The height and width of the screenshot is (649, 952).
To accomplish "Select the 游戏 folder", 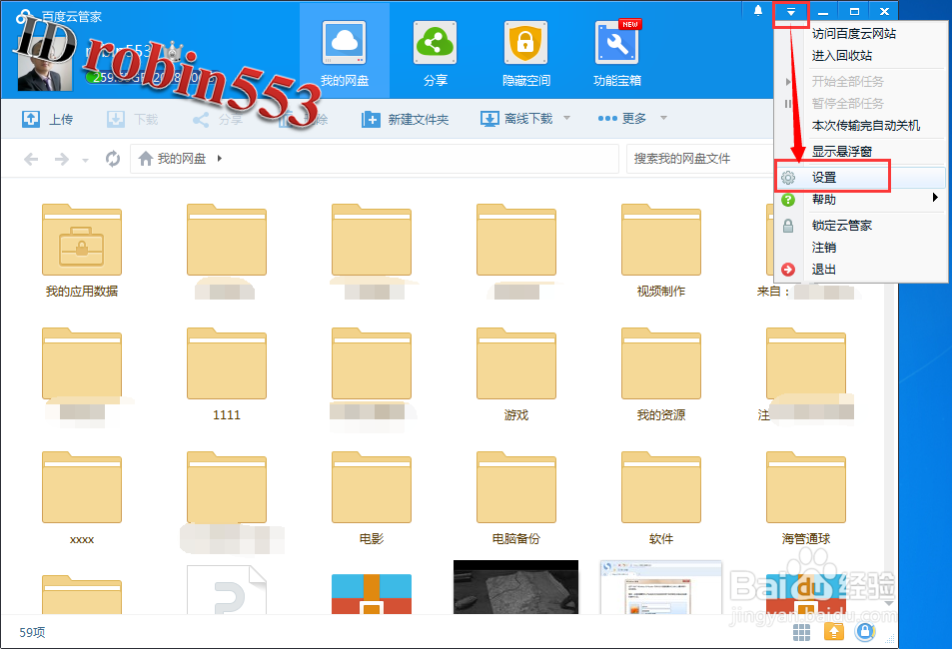I will [x=516, y=374].
